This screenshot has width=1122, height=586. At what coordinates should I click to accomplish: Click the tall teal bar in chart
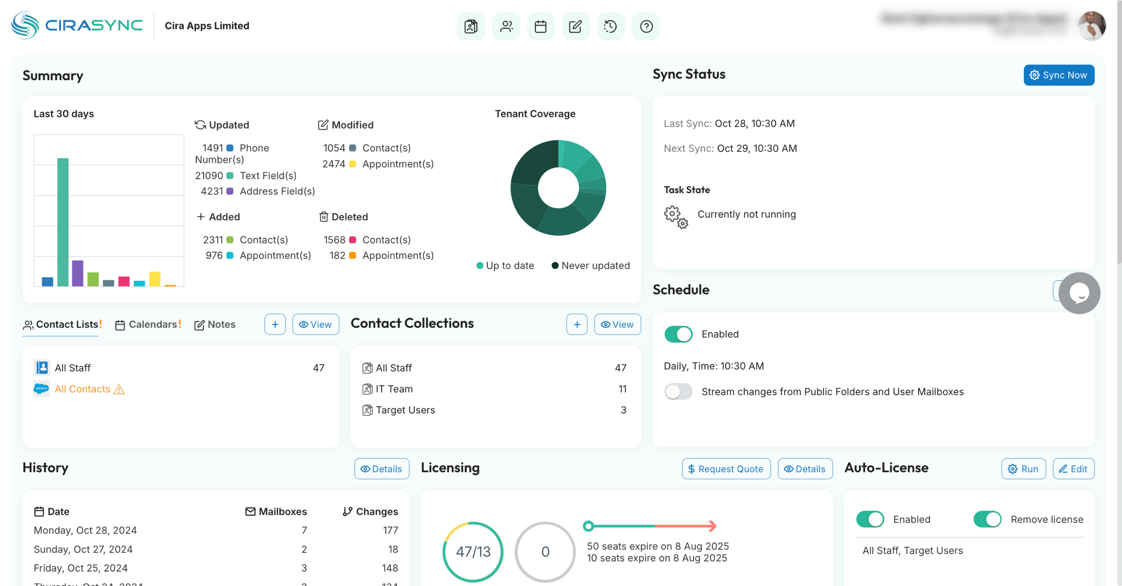(x=63, y=222)
